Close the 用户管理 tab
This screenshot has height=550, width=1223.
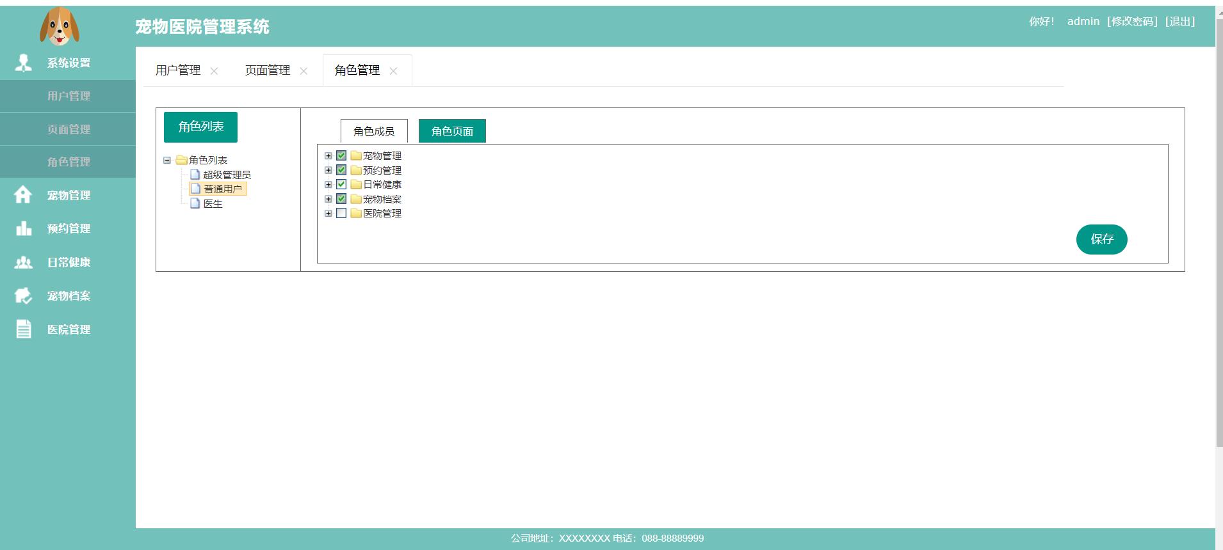[x=214, y=71]
